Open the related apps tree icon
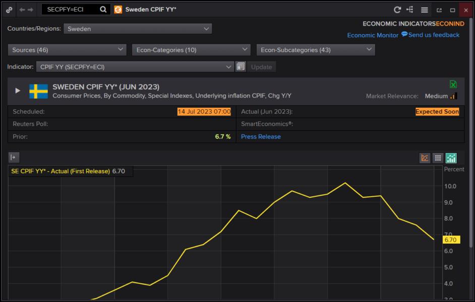This screenshot has width=475, height=302. click(410, 10)
